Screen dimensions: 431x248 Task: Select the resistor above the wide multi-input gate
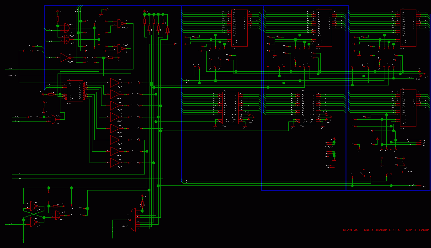(142, 203)
